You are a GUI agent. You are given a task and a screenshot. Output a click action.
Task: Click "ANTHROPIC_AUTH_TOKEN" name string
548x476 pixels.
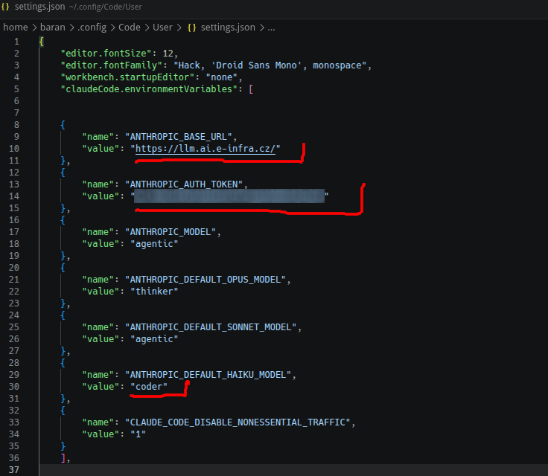pos(184,184)
